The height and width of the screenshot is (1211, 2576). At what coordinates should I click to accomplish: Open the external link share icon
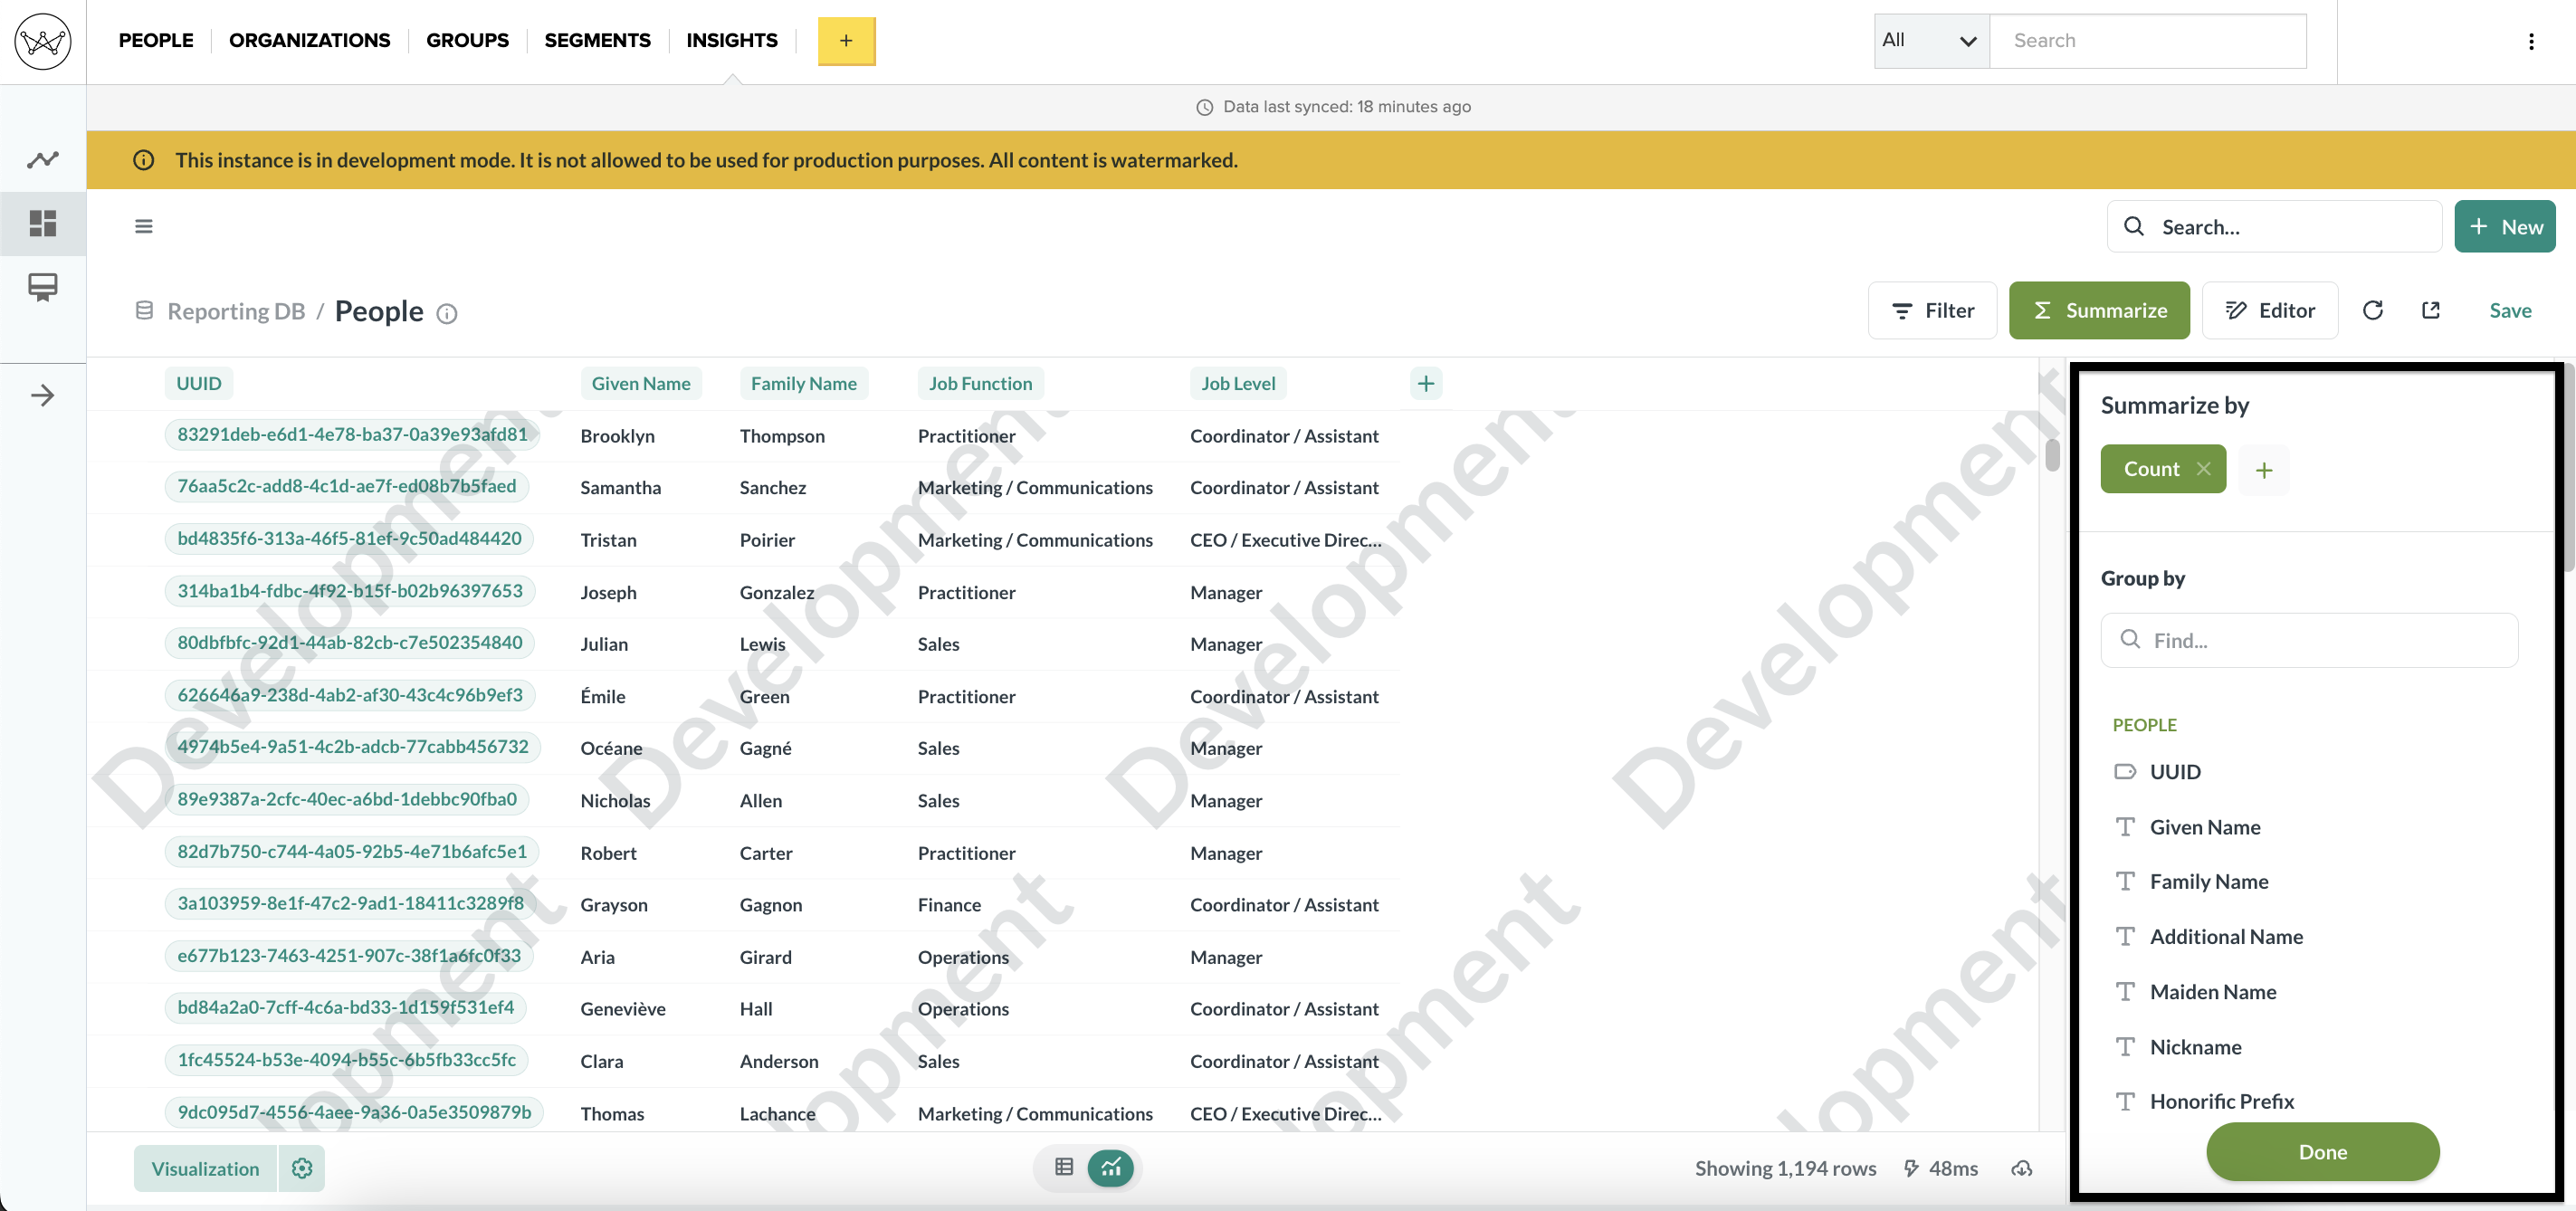[2431, 310]
